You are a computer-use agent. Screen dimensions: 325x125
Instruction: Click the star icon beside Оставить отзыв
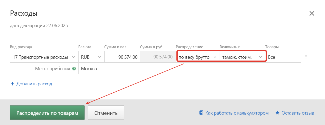(x=277, y=113)
